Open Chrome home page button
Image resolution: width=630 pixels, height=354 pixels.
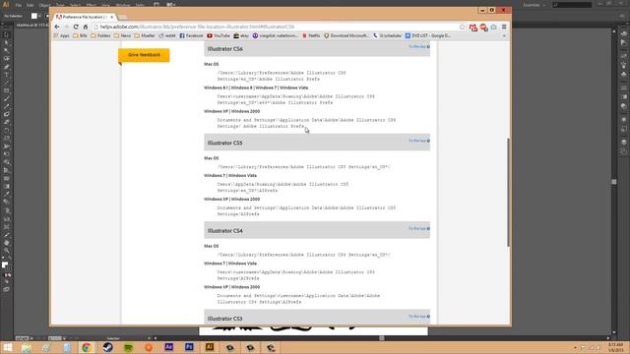(86, 27)
